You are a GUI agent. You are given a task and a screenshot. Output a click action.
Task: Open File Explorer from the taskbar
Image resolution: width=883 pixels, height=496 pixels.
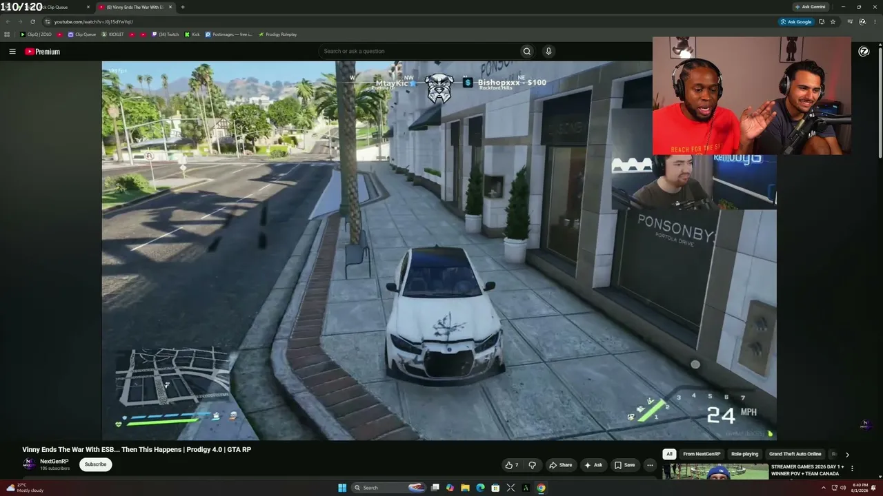(x=465, y=488)
